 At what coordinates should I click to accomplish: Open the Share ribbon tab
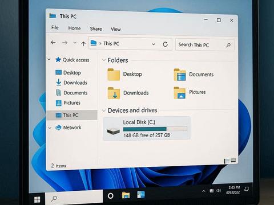[96, 28]
